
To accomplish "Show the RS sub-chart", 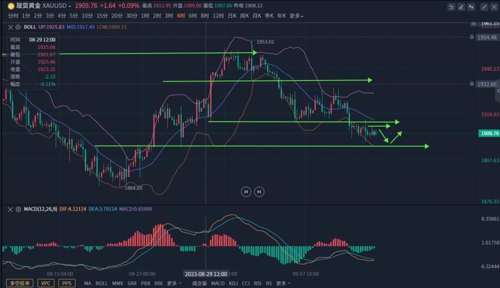I will pyautogui.click(x=269, y=283).
